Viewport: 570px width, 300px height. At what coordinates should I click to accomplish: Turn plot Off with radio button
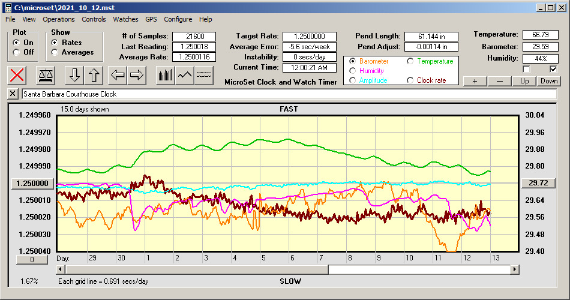coord(16,52)
